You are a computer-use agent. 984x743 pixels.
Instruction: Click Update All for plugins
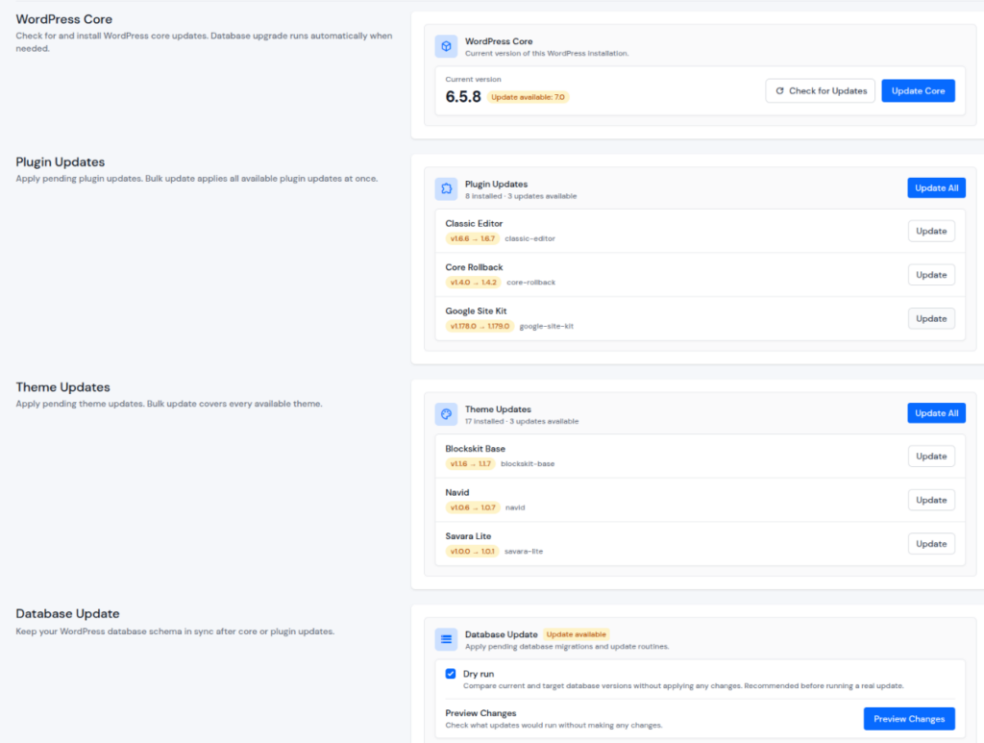(936, 187)
